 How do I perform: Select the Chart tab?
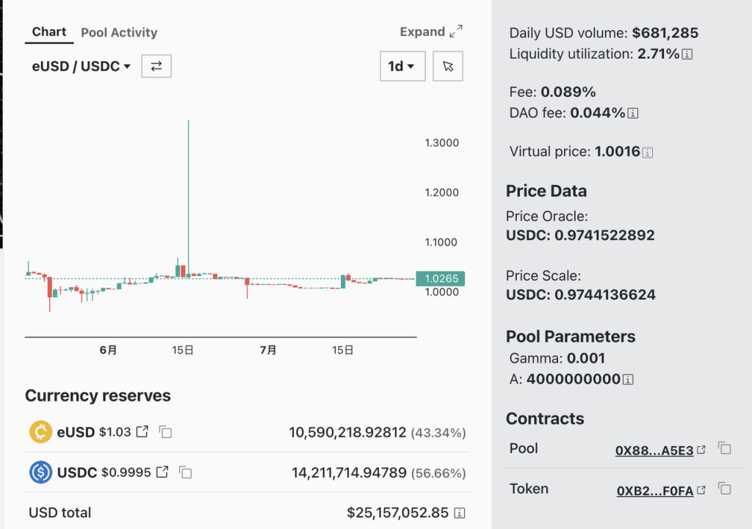coord(49,32)
